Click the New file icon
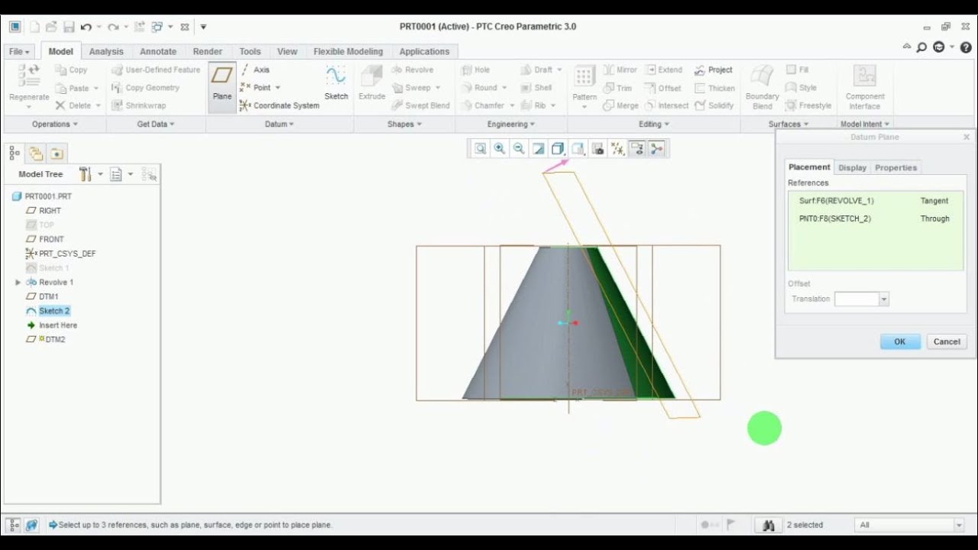Viewport: 978px width, 550px height. (x=34, y=27)
